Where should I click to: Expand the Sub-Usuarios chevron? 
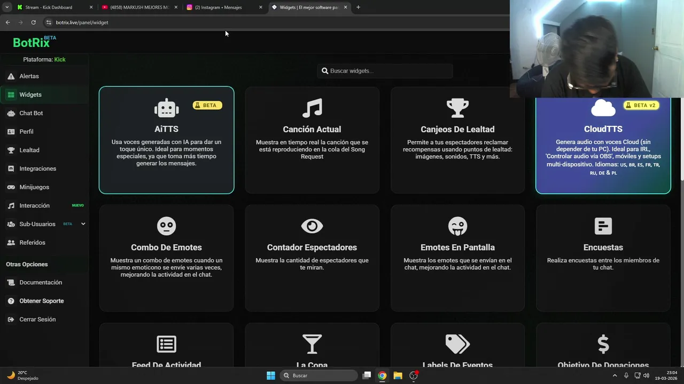point(83,224)
